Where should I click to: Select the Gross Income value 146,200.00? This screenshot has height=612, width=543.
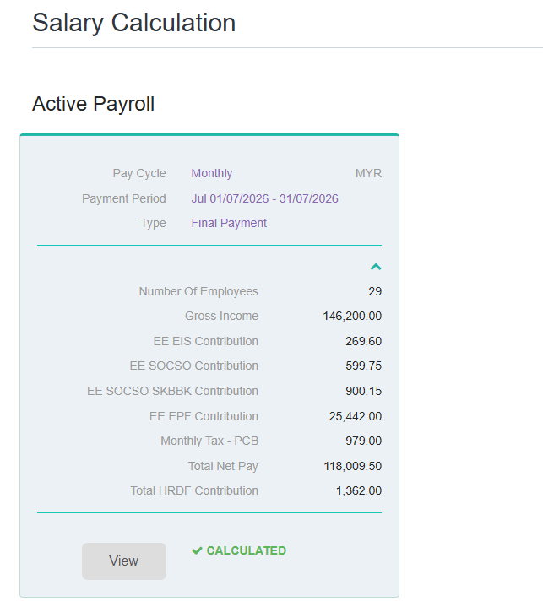coord(352,316)
